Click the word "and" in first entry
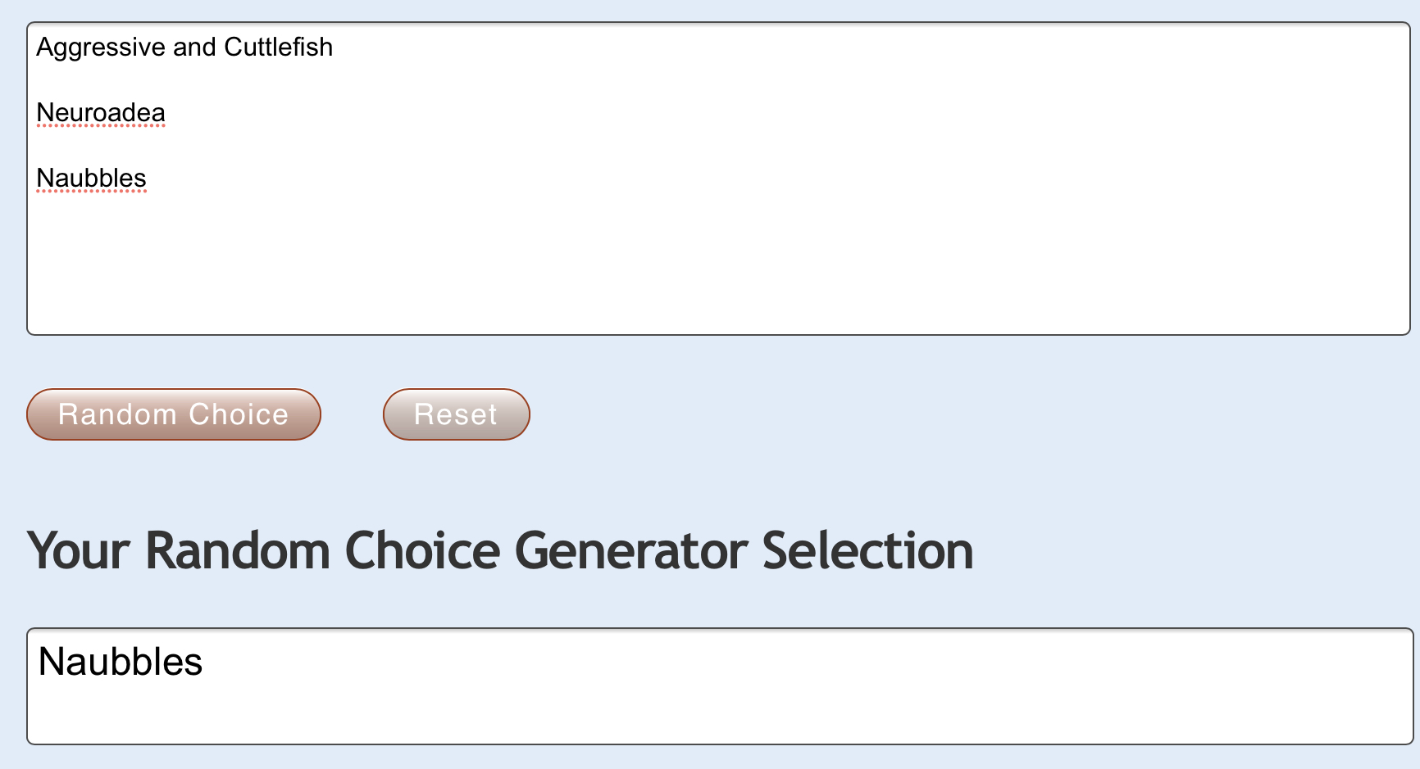This screenshot has height=769, width=1420. click(x=194, y=47)
